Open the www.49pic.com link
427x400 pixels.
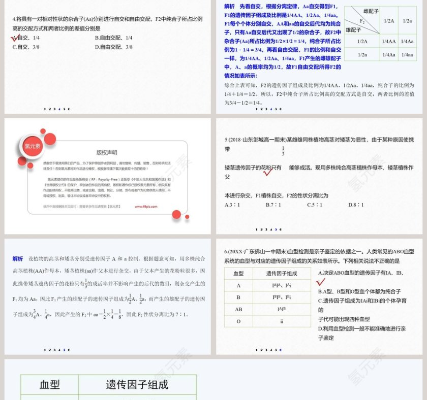click(x=146, y=206)
